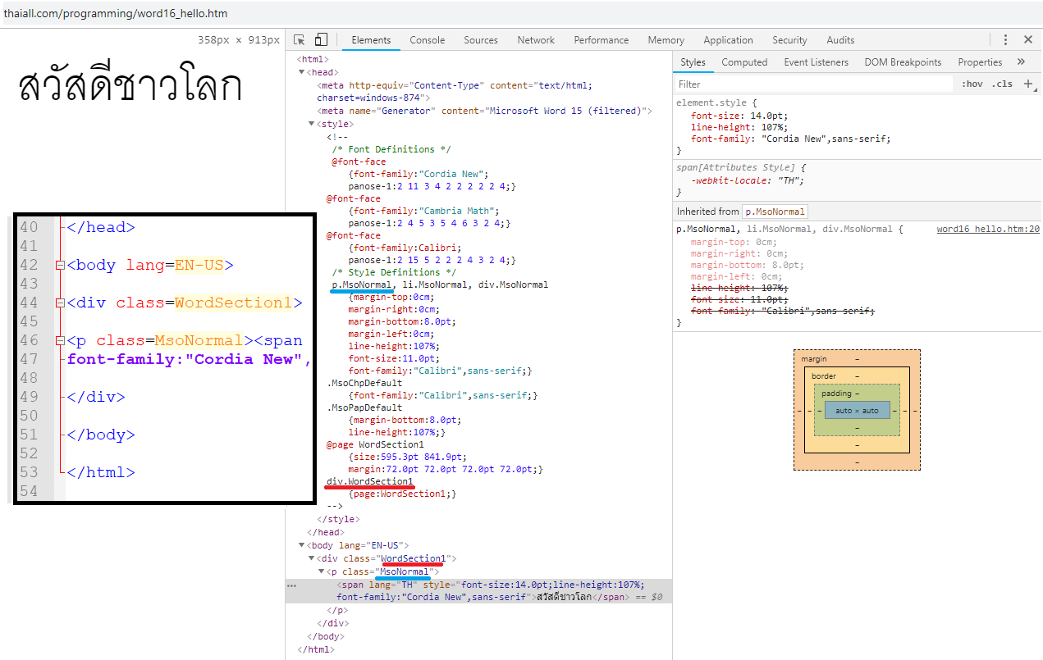Collapse the div WordSection1 node
The height and width of the screenshot is (660, 1043).
[x=311, y=558]
